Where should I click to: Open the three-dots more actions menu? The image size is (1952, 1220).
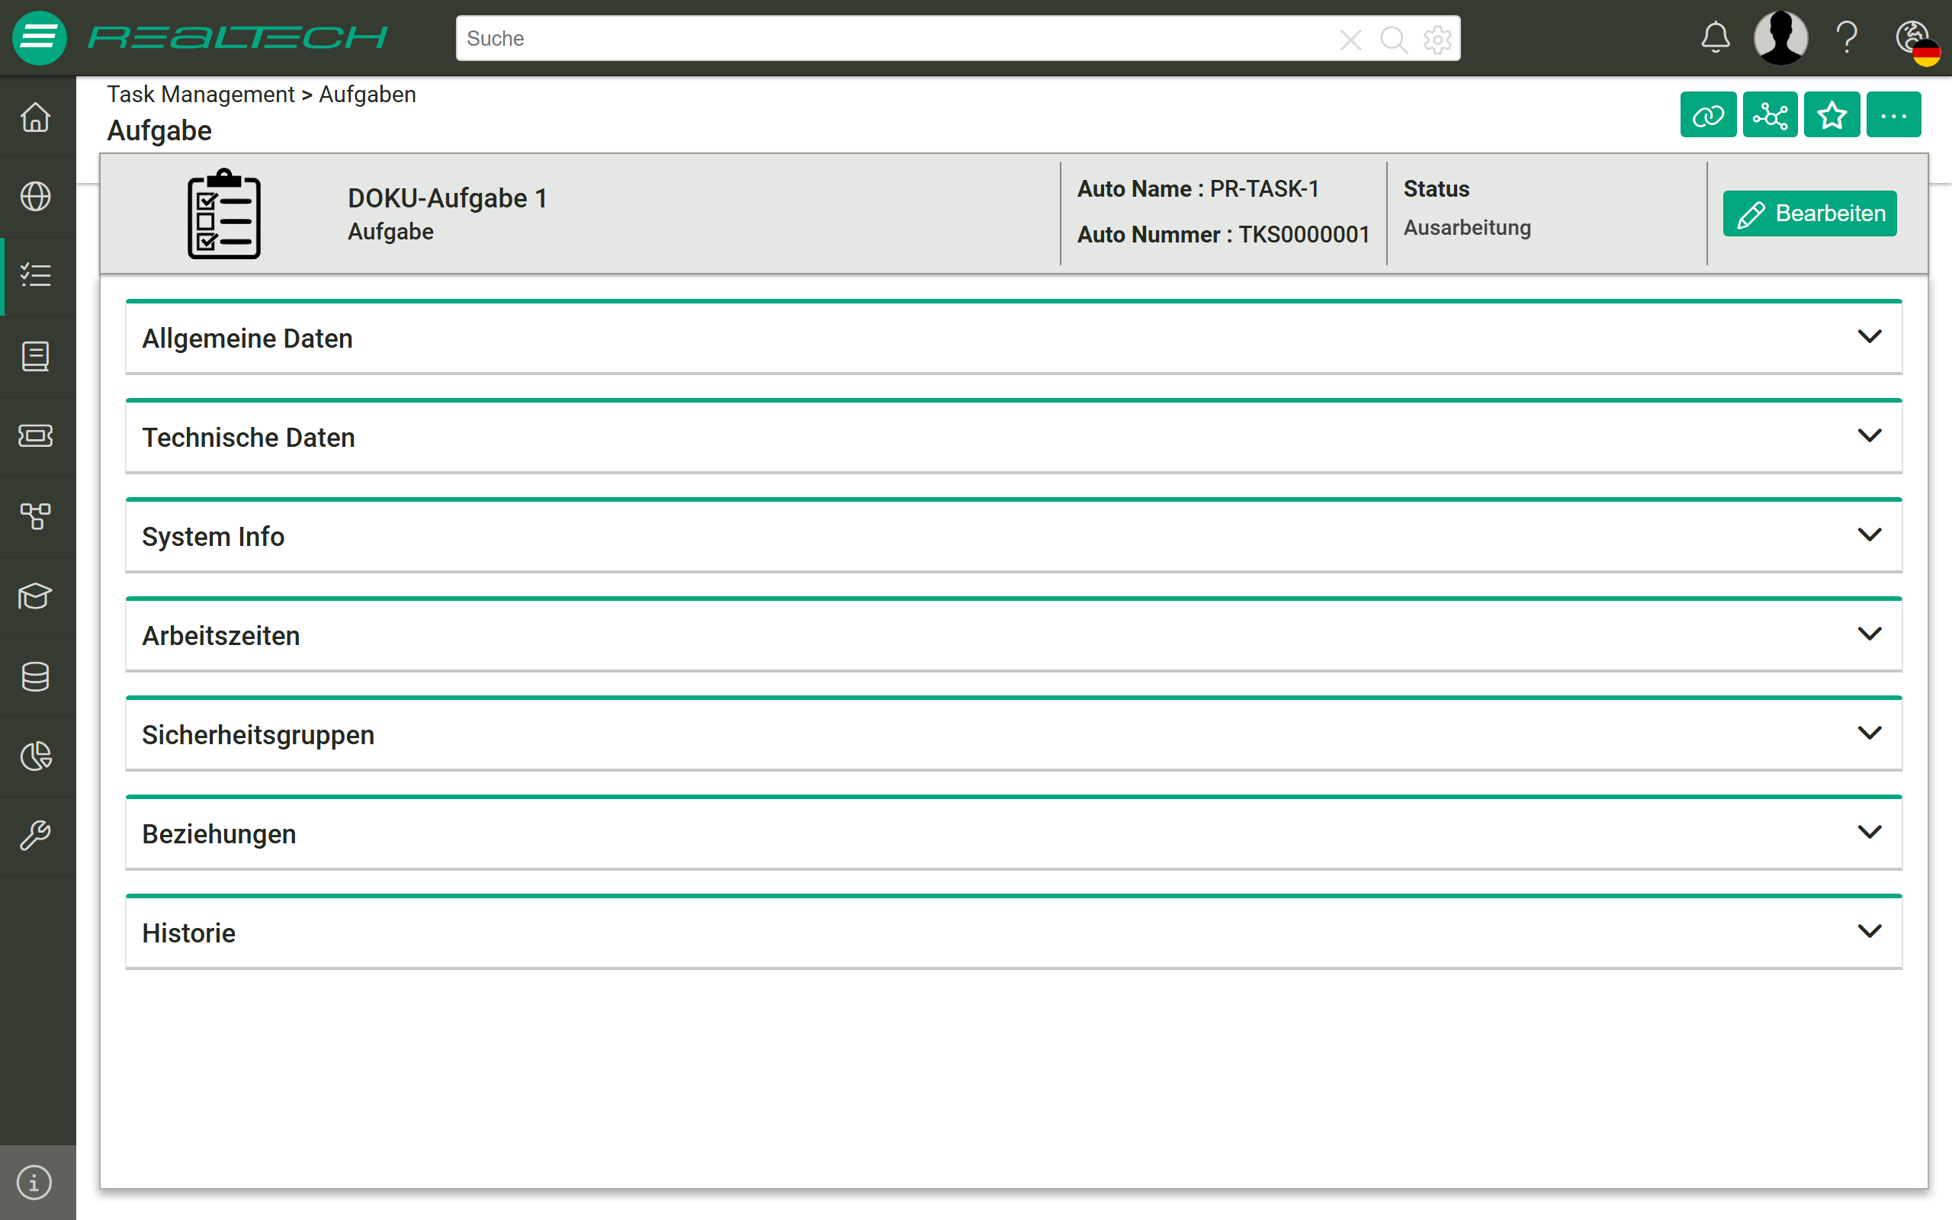tap(1893, 116)
